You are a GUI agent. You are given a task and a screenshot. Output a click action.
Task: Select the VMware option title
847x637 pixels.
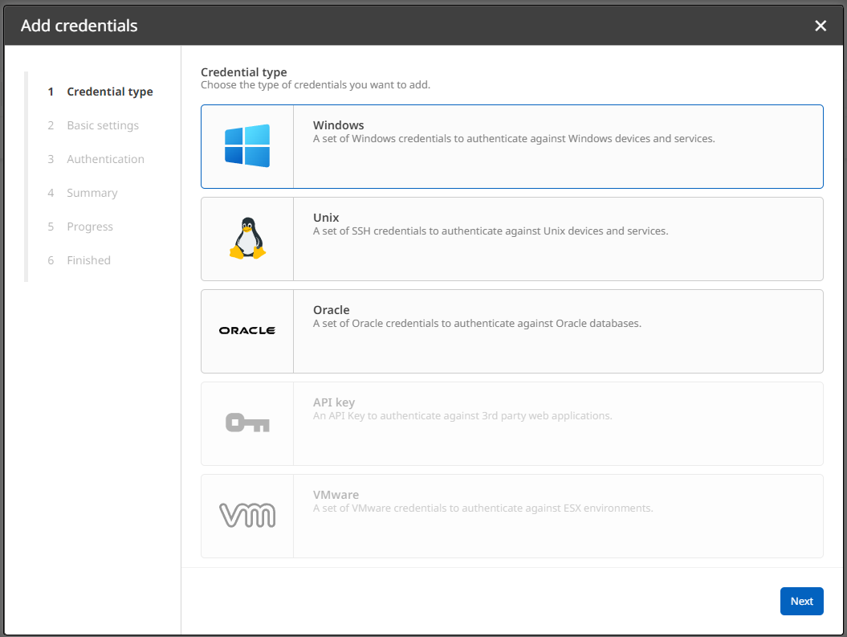[336, 495]
